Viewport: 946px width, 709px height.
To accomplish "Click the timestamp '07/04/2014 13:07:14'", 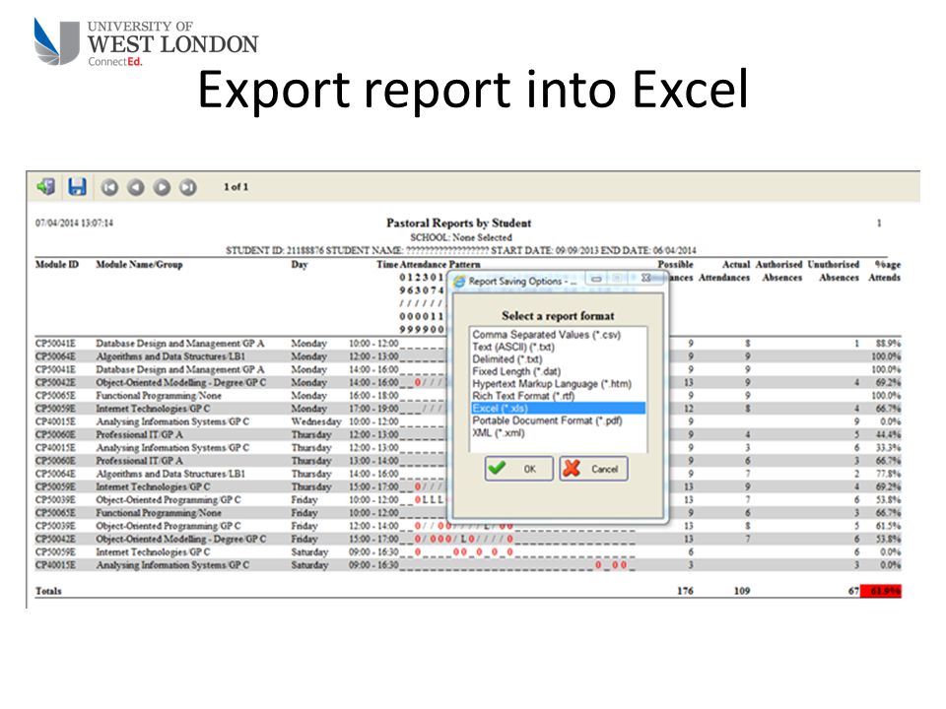I will click(74, 224).
